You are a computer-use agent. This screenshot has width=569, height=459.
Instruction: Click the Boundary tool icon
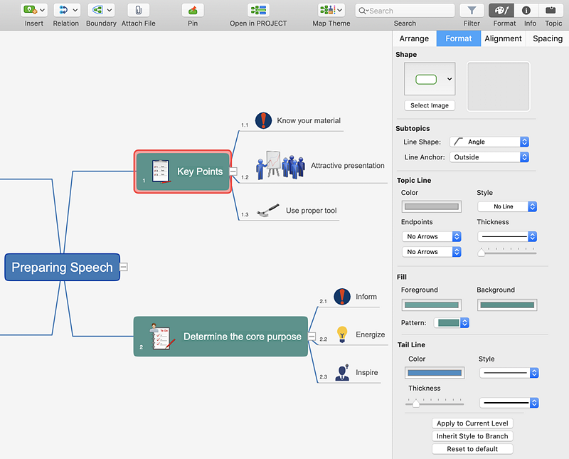pyautogui.click(x=97, y=10)
